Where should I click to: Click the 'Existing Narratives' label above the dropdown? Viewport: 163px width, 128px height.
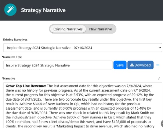(15, 40)
